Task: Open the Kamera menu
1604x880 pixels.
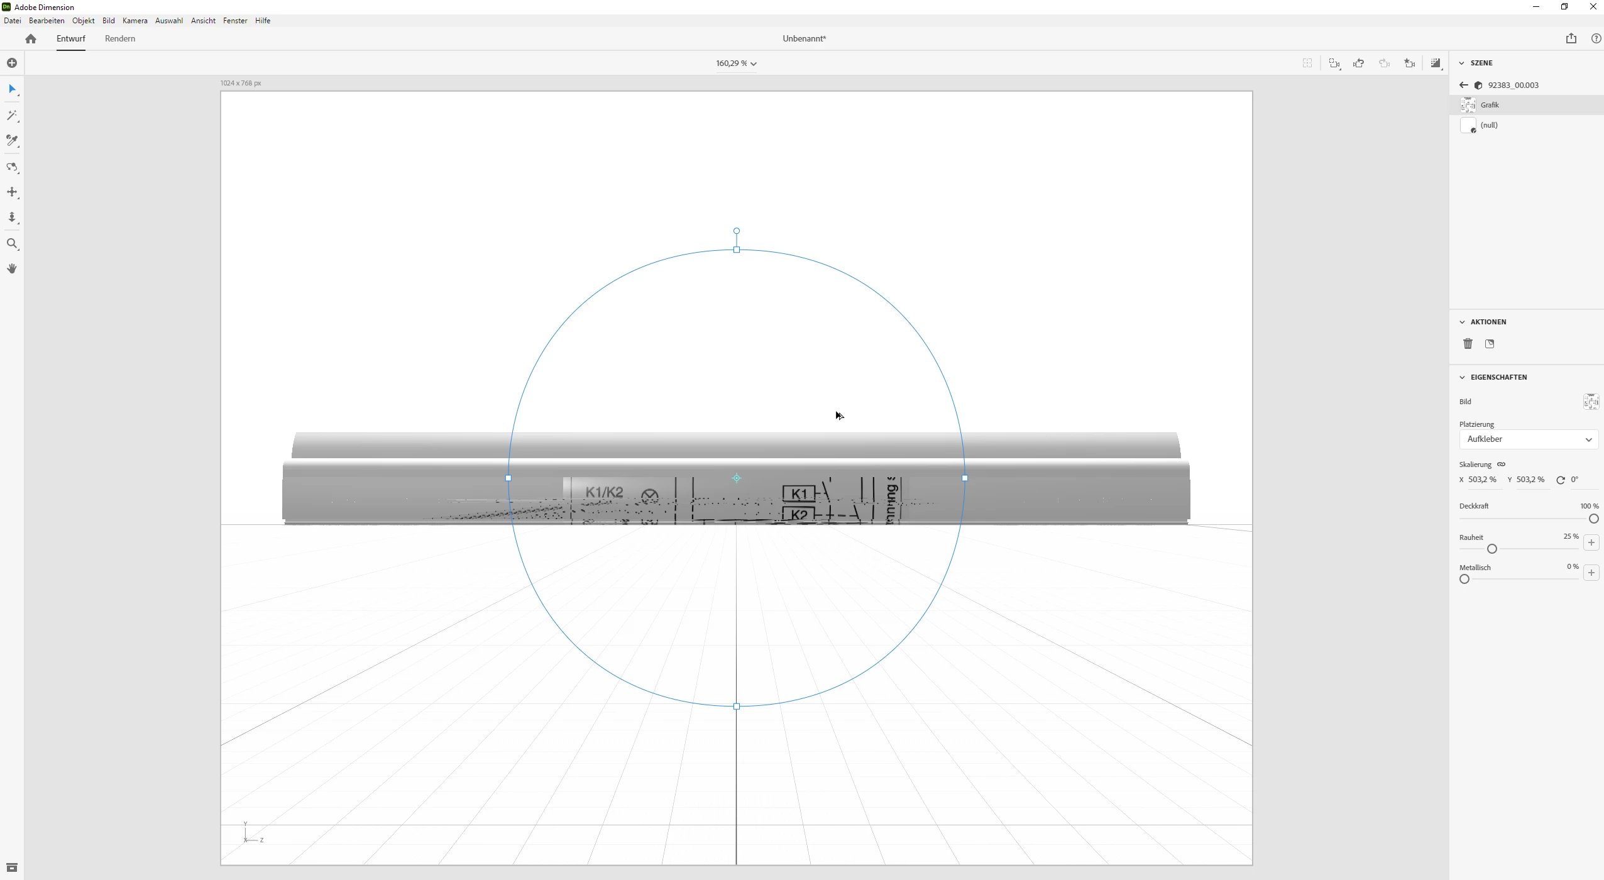Action: pyautogui.click(x=135, y=21)
